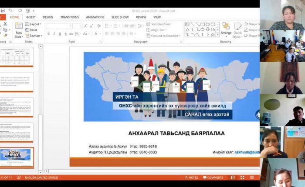Insert a New Slide
This screenshot has height=187, width=305.
coord(19,30)
